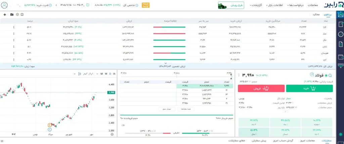Click the yellow notice badge in header

click(146, 5)
